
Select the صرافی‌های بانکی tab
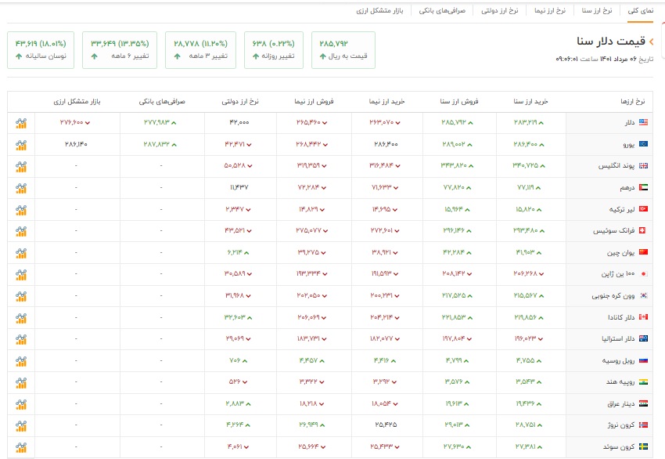point(442,11)
